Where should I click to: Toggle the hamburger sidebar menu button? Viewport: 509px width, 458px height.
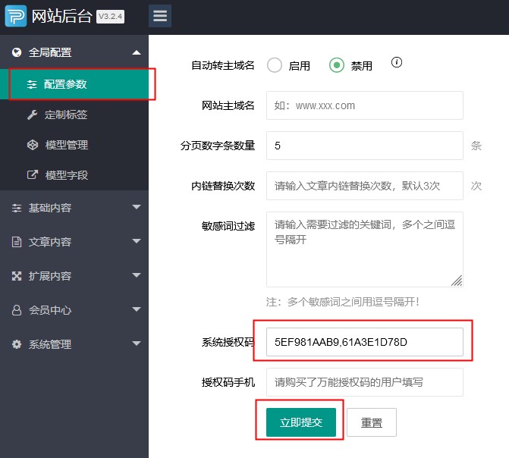[x=160, y=16]
